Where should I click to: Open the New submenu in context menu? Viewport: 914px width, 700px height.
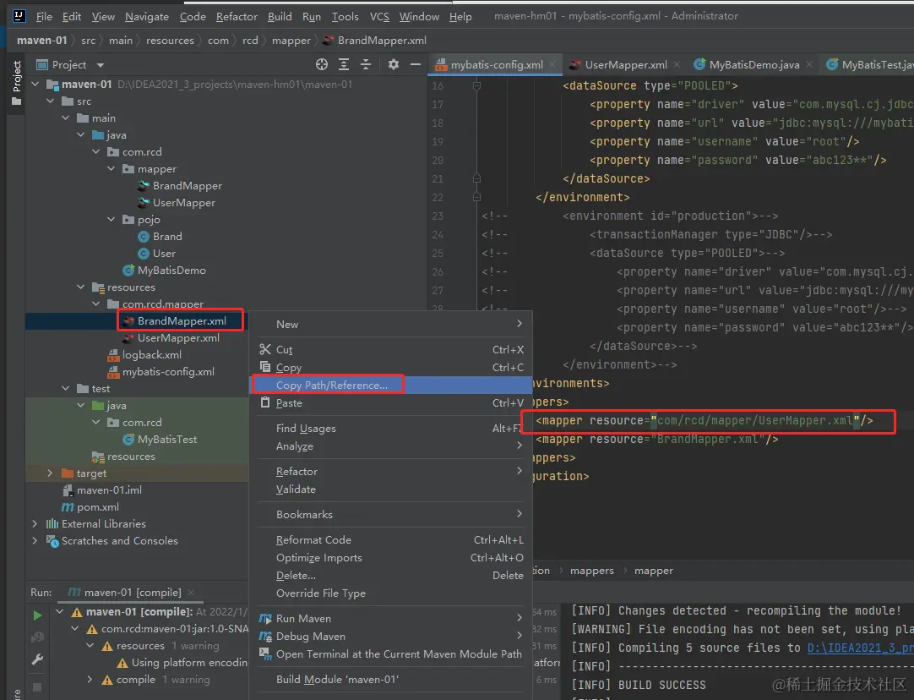[x=390, y=325]
